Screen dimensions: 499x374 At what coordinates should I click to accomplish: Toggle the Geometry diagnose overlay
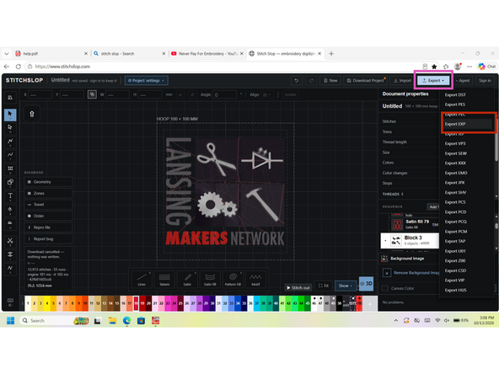tap(48, 182)
